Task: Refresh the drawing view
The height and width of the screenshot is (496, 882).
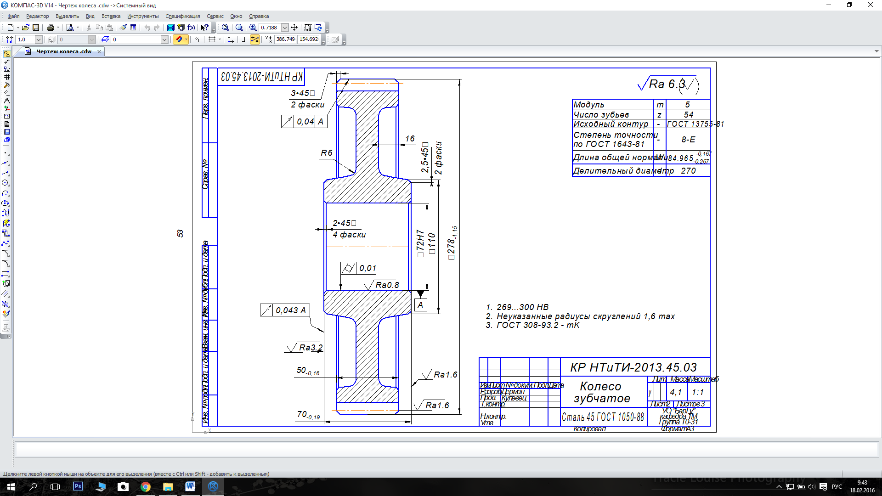Action: click(x=318, y=28)
